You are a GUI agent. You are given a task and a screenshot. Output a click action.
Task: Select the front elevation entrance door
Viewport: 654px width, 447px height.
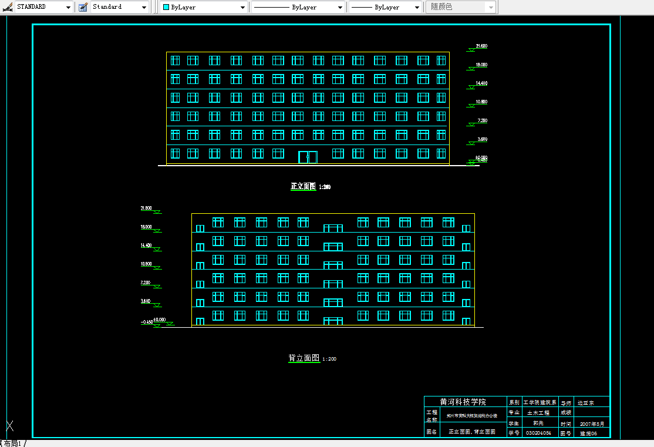pos(308,157)
